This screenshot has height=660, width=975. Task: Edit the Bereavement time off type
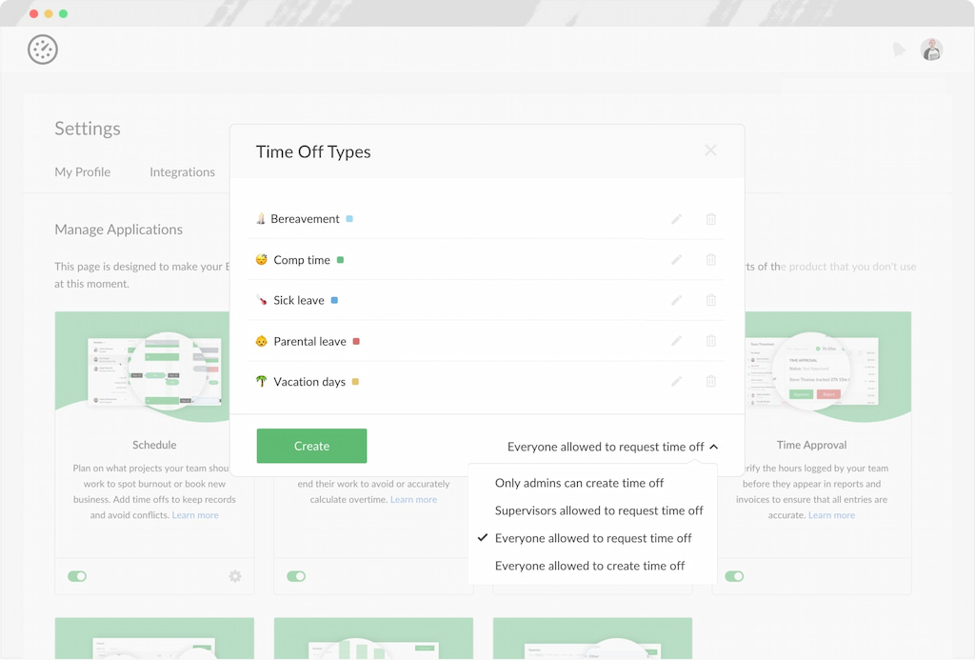676,218
